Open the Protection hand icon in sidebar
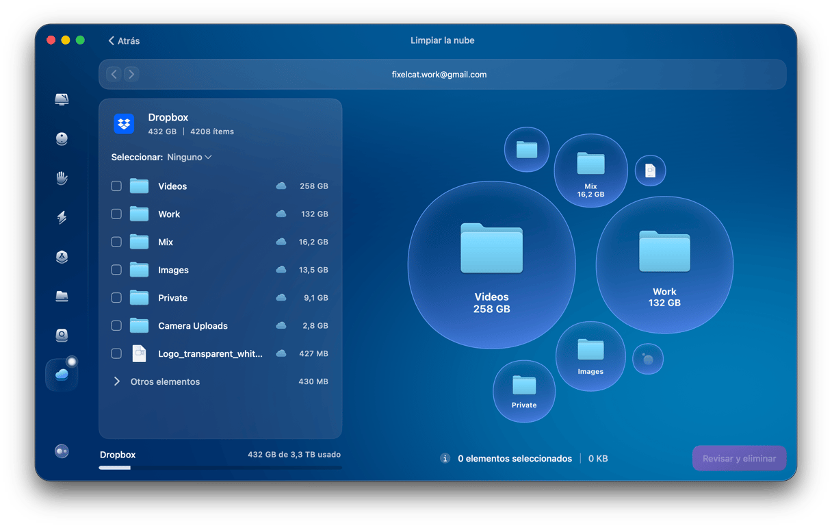Image resolution: width=832 pixels, height=528 pixels. (62, 178)
